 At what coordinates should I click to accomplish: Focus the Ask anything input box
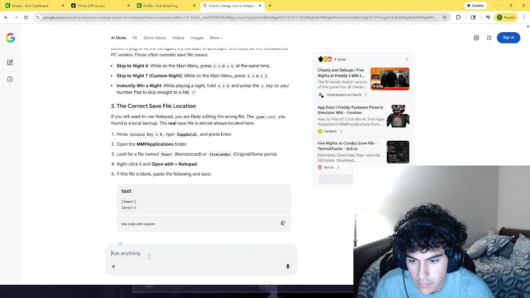pyautogui.click(x=201, y=253)
